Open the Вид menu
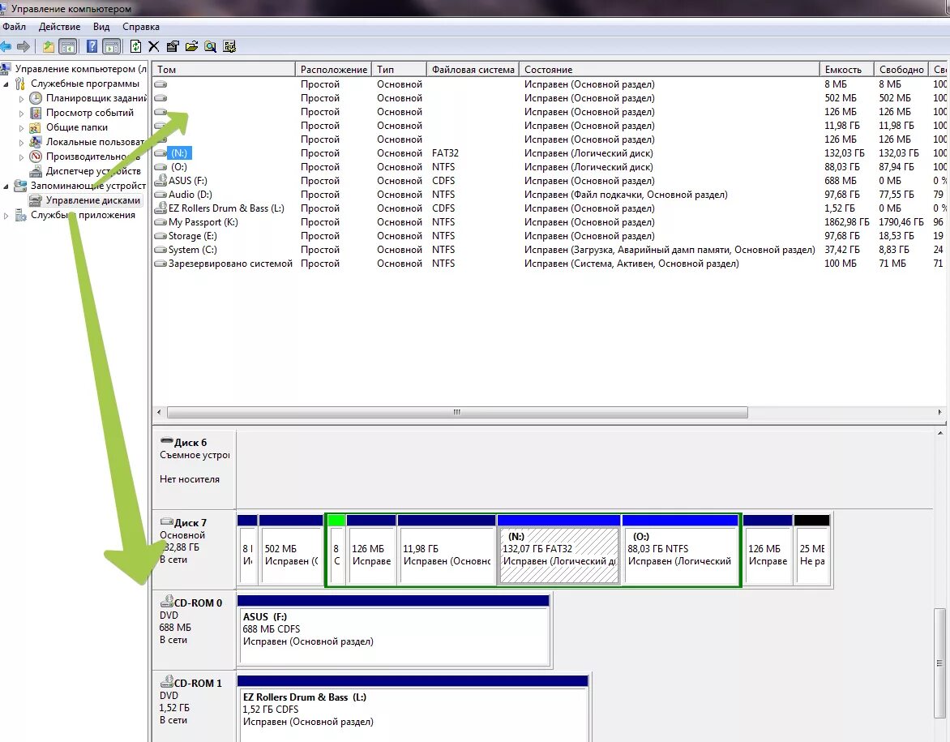Image resolution: width=950 pixels, height=742 pixels. 101,27
